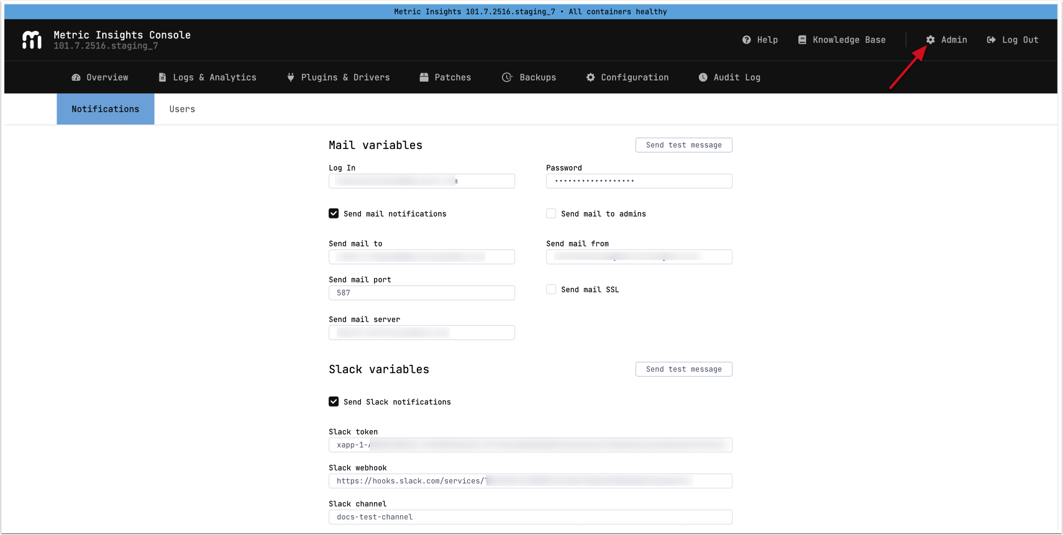The image size is (1063, 535).
Task: Enable Send mail to admins checkbox
Action: [x=551, y=214]
